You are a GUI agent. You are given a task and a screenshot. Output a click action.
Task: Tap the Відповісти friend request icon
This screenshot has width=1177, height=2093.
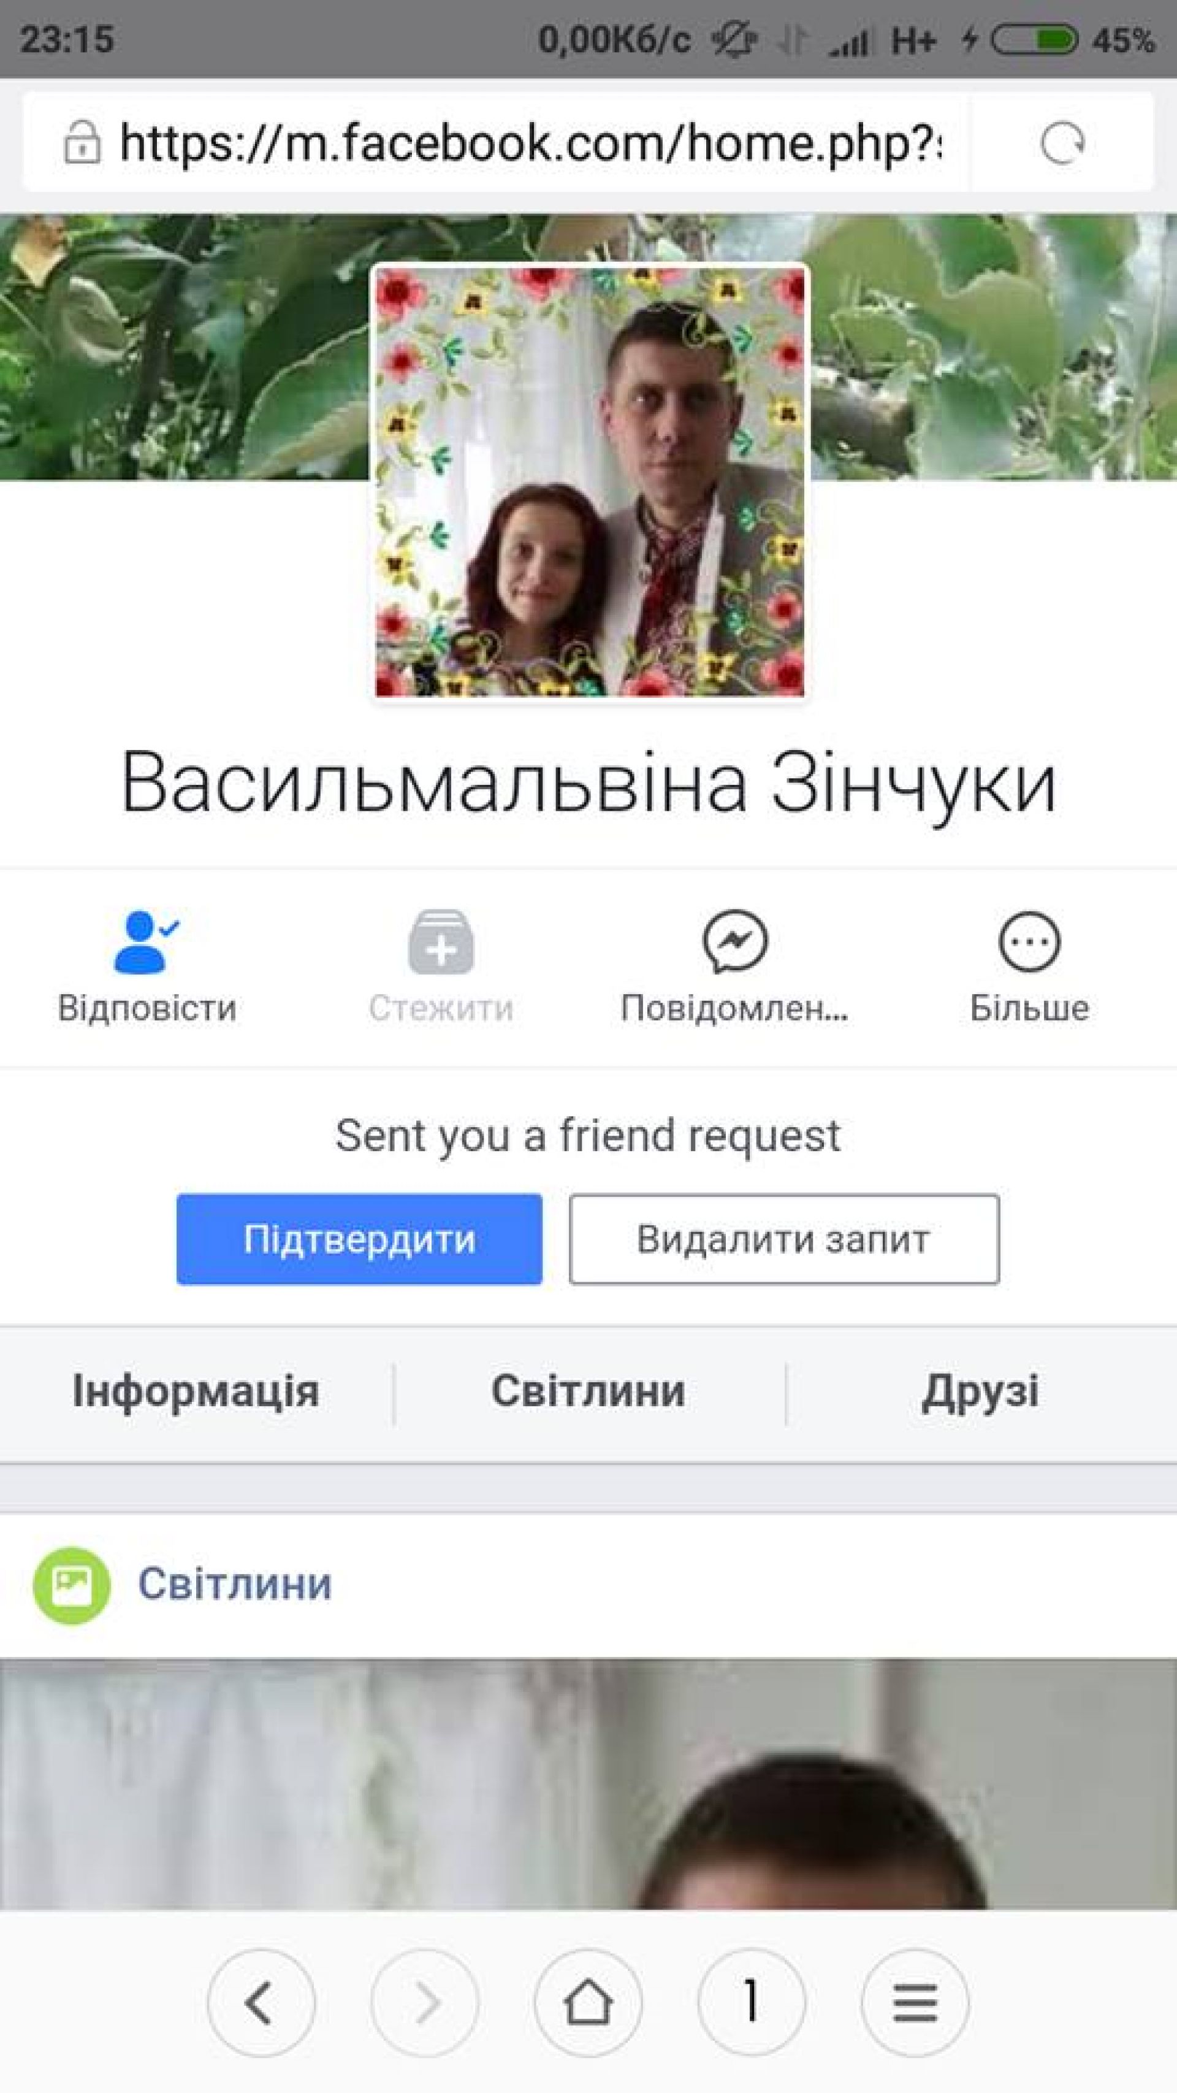point(147,943)
